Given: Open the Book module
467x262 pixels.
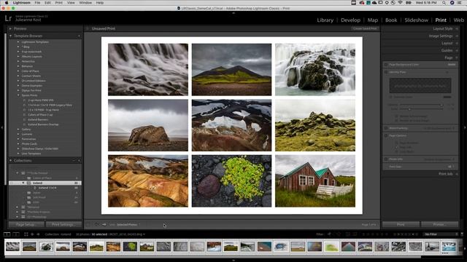Looking at the screenshot, I should 391,20.
